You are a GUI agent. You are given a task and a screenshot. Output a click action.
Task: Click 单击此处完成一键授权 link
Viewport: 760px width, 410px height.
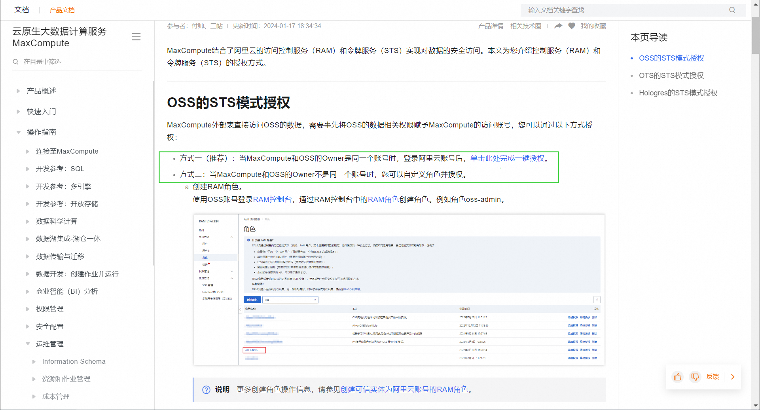coord(507,158)
